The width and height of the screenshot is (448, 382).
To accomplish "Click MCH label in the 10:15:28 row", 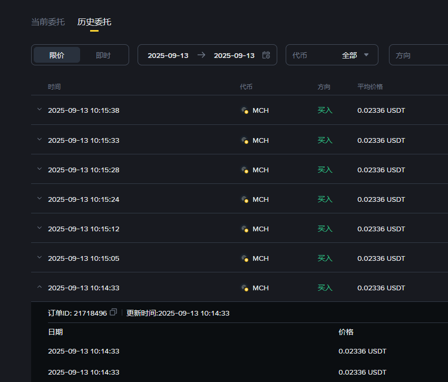I will point(260,170).
